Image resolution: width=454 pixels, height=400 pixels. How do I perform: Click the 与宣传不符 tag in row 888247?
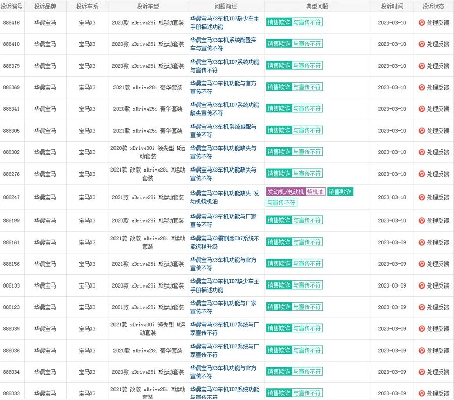point(281,203)
